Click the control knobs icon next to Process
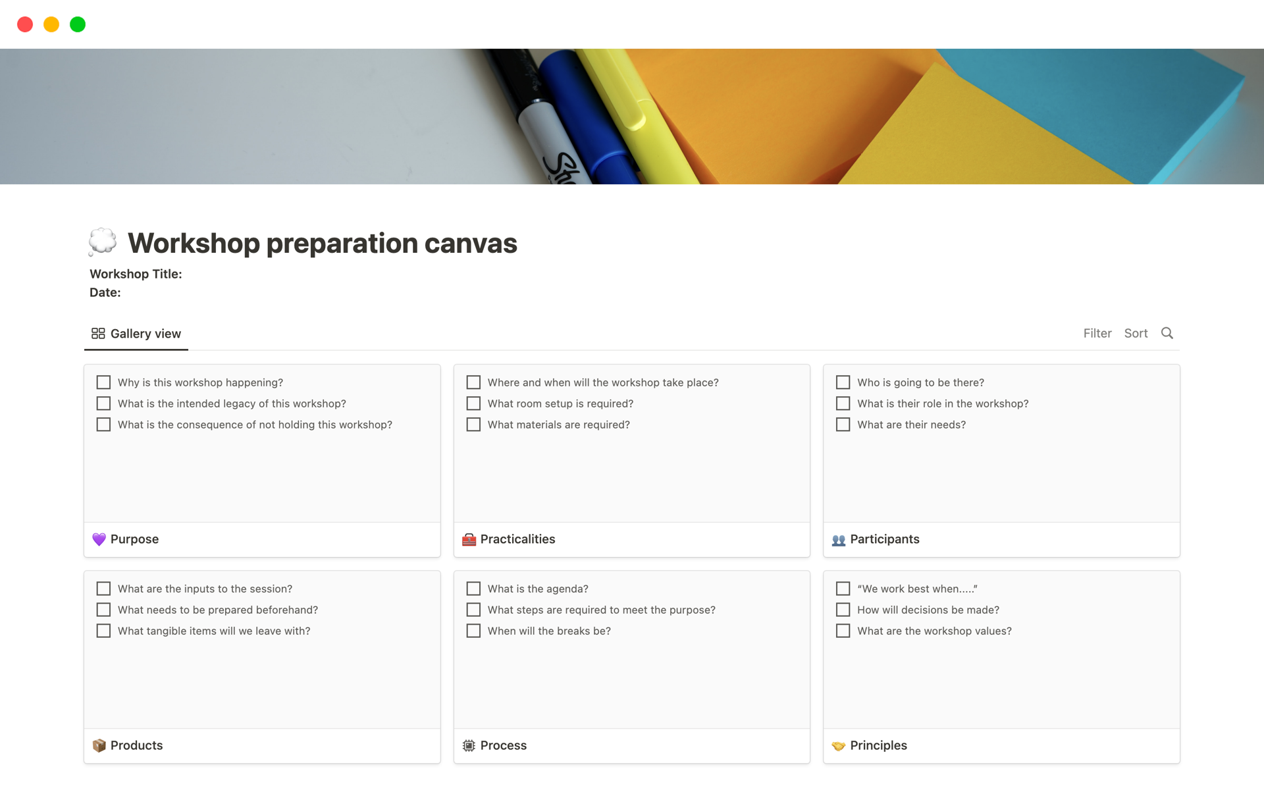This screenshot has width=1264, height=790. pos(469,745)
